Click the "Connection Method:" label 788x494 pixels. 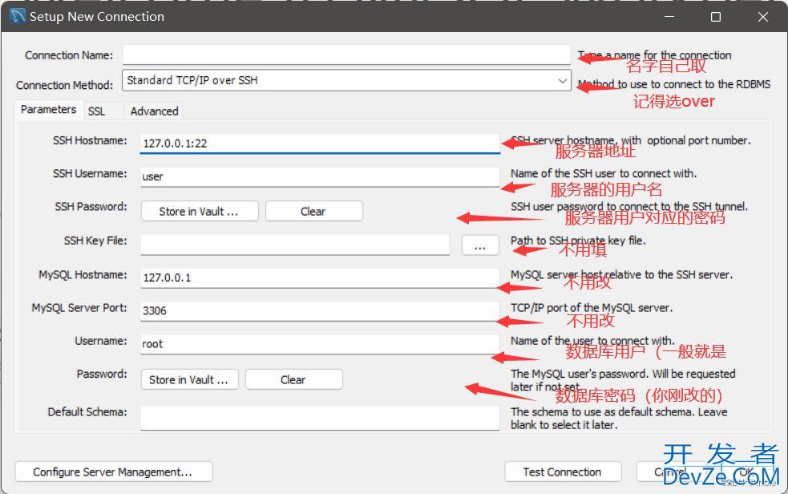pos(64,85)
